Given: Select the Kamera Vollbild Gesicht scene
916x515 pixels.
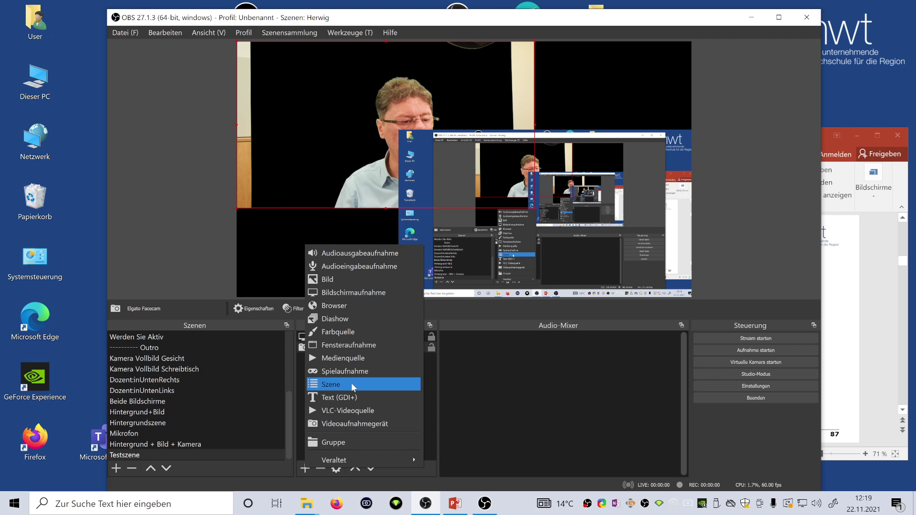Looking at the screenshot, I should tap(147, 358).
